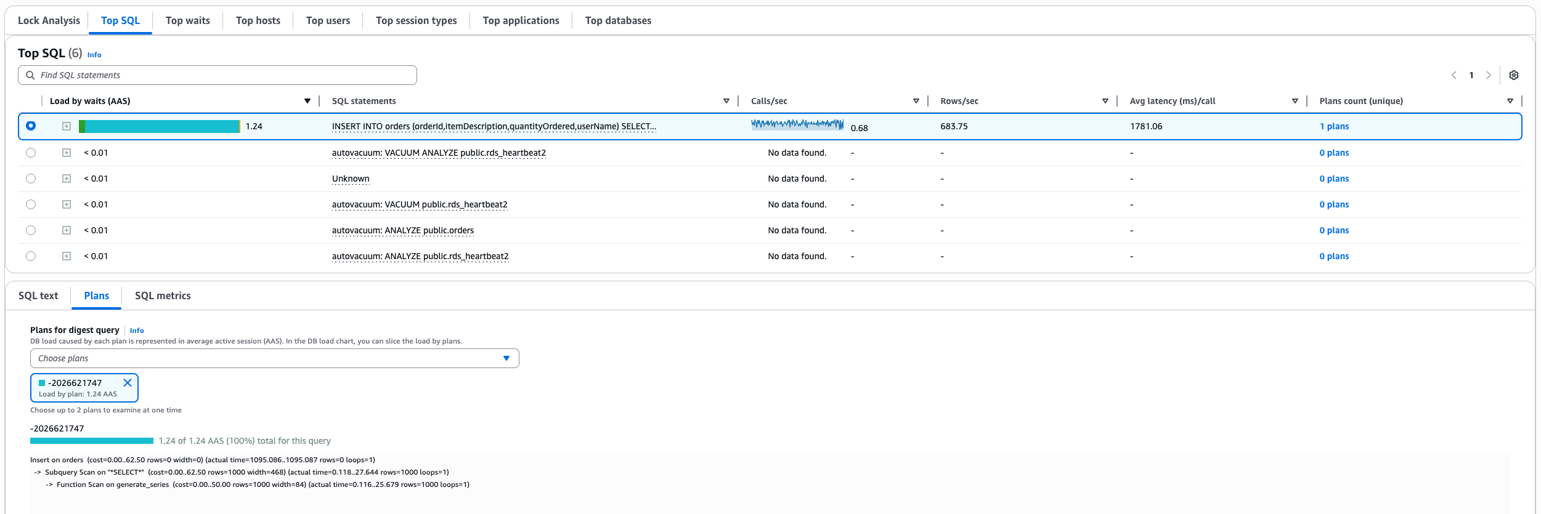Sort by Plans count (unique) arrow
This screenshot has height=514, width=1541.
point(1510,101)
